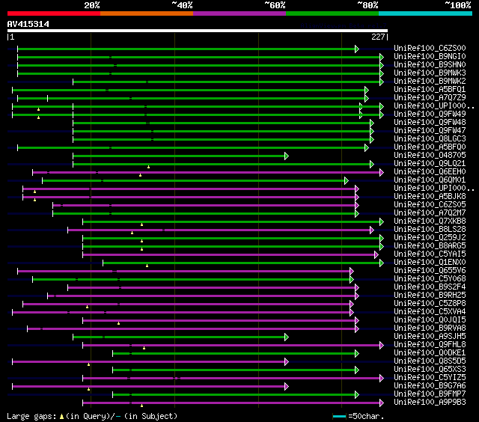Click the UniRef100_B9S2F4 label
Viewport: 479px width, 422px height.
(x=430, y=287)
